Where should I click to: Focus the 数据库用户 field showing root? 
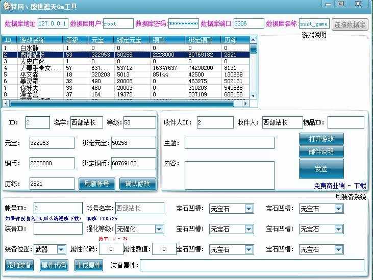(x=118, y=23)
